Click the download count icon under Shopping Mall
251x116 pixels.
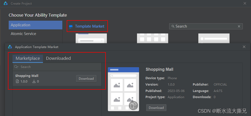point(34,82)
